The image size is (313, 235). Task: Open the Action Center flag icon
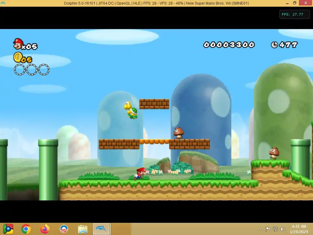[268, 229]
